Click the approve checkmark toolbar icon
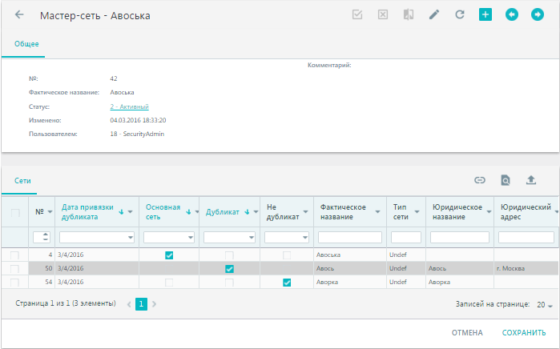 [x=357, y=14]
